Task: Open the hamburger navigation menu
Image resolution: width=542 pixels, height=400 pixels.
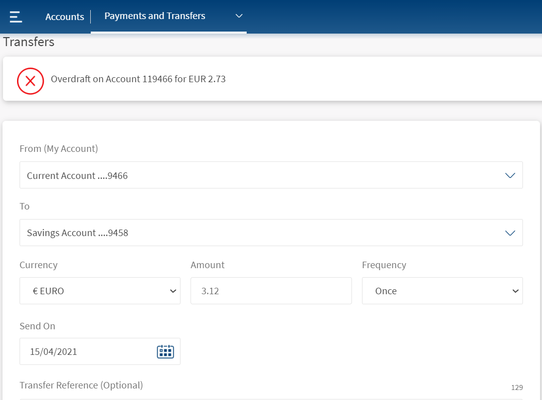Action: [16, 17]
